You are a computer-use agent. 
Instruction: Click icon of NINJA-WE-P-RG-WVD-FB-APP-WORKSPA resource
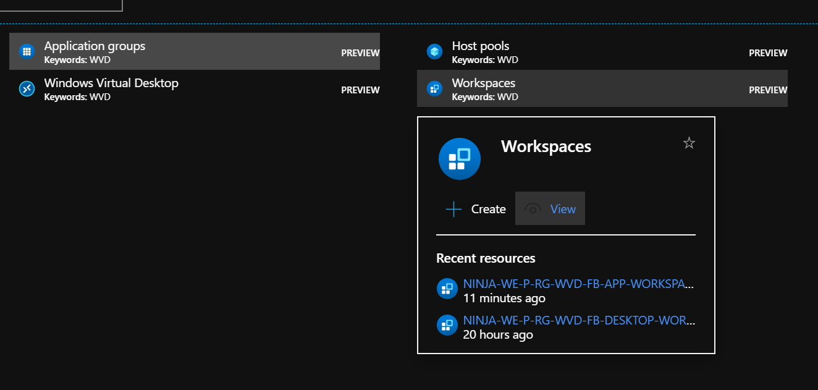pyautogui.click(x=447, y=289)
